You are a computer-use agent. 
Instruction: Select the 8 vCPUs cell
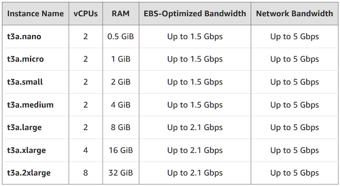[86, 173]
